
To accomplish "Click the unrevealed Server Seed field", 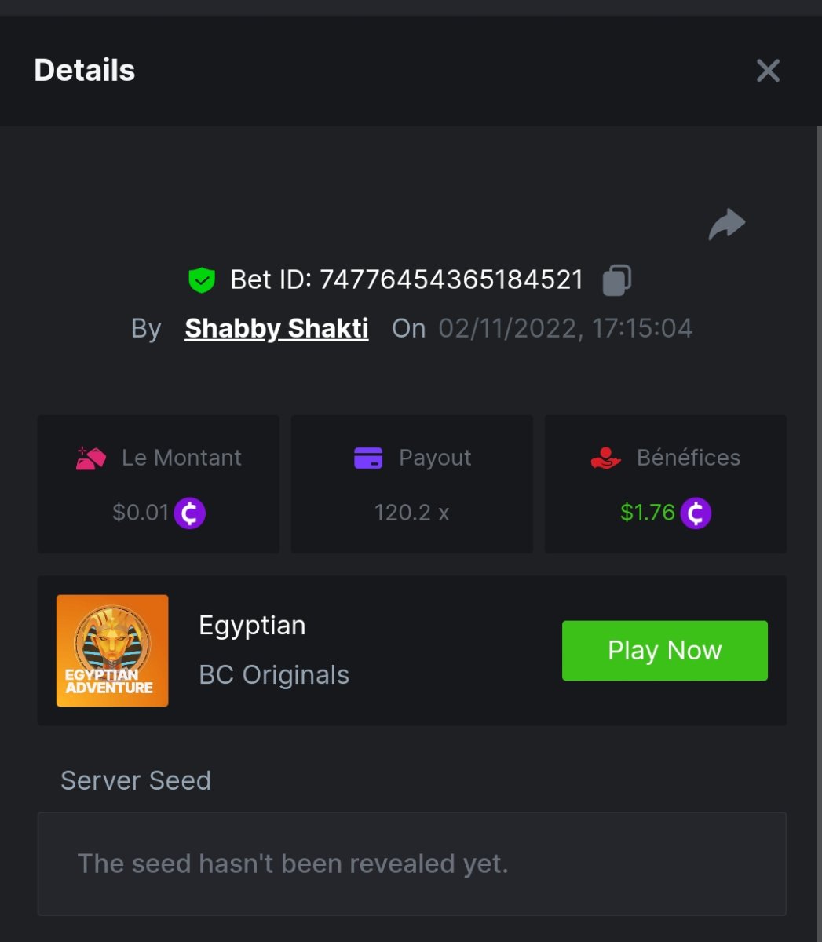I will coord(411,863).
